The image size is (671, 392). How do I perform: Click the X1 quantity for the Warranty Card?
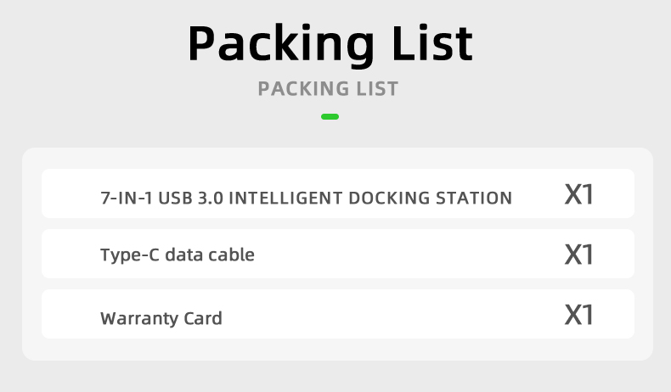[x=578, y=316]
